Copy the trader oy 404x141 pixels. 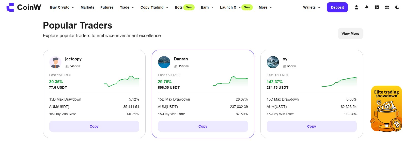pyautogui.click(x=312, y=126)
